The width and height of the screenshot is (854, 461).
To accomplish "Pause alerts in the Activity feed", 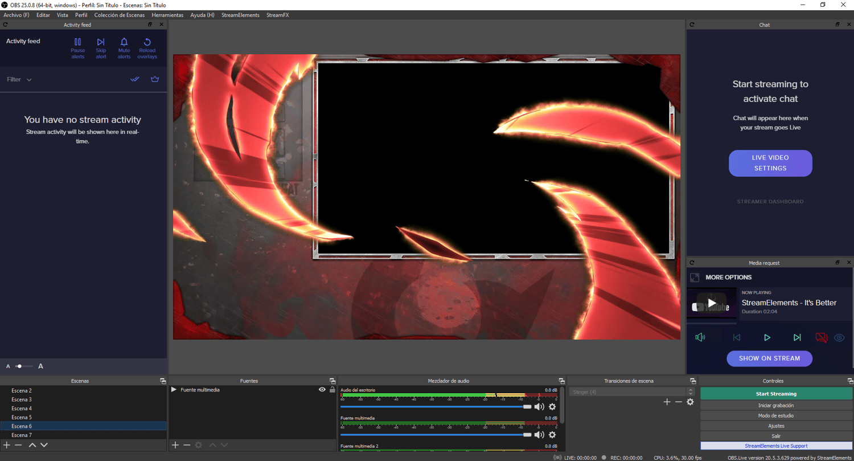I will (x=77, y=48).
